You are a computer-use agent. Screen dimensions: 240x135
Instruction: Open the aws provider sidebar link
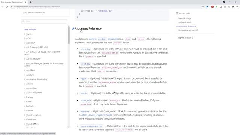30,30
